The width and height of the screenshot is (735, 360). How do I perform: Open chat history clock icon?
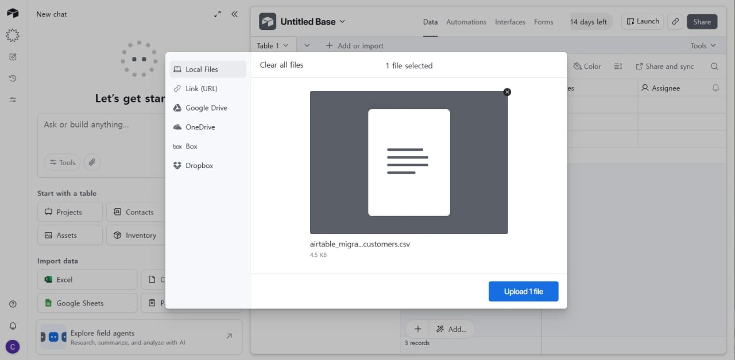(13, 78)
